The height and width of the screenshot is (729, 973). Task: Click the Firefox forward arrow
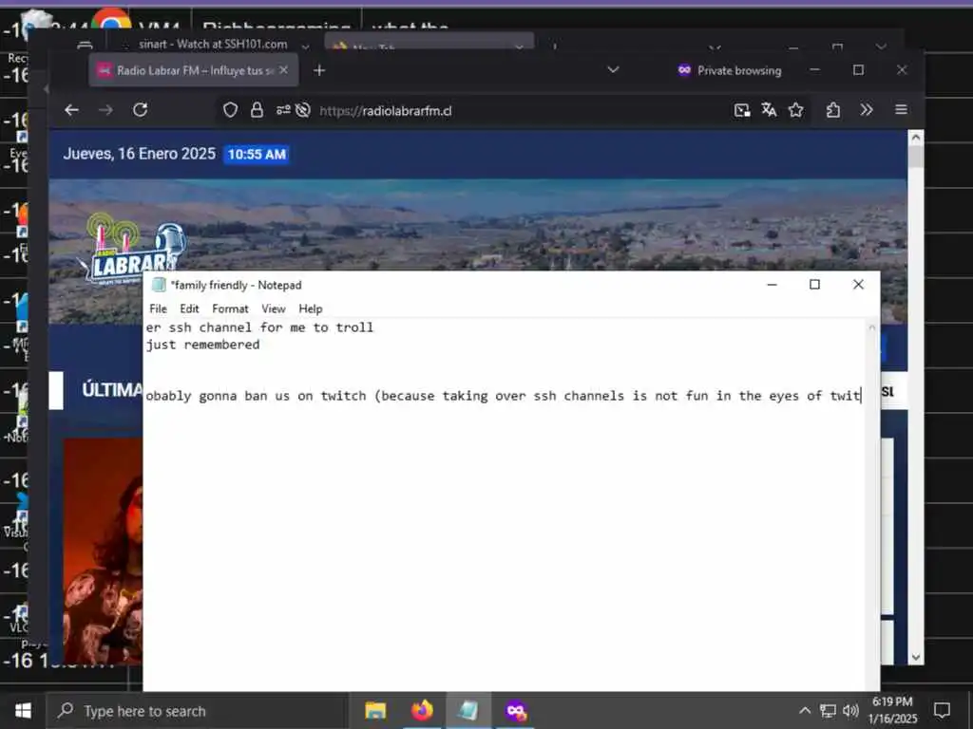[106, 110]
